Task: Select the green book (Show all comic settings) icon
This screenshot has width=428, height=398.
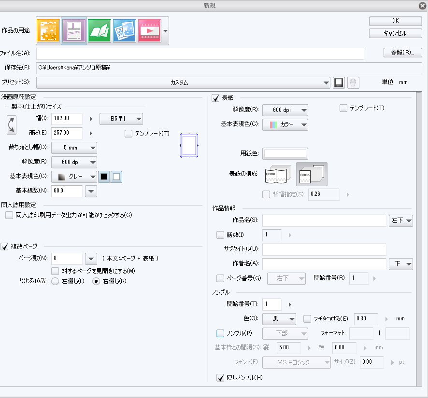Action: tap(100, 30)
